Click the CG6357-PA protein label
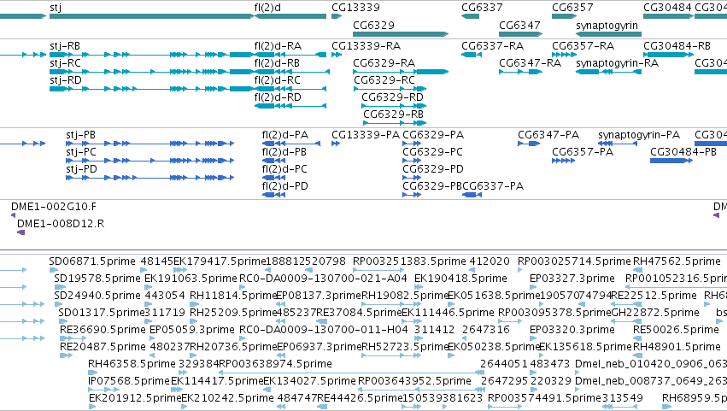 tap(583, 152)
